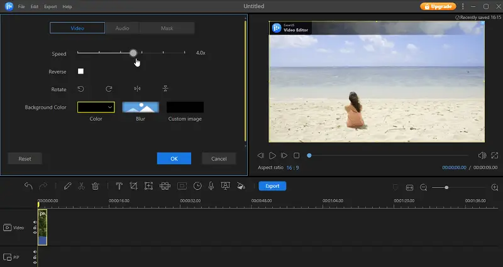Click the Reset button
Screen dimensions: 503x267
[x=25, y=159]
